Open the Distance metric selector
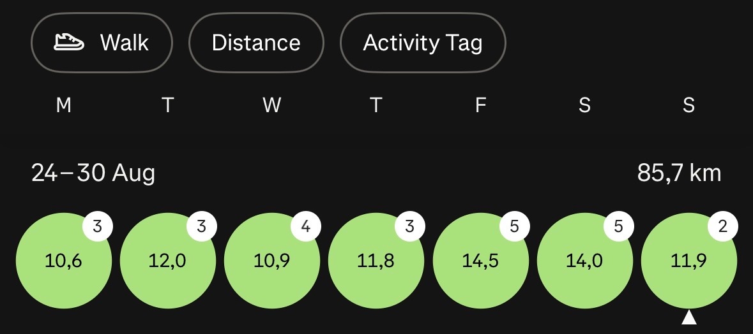This screenshot has width=753, height=334. (257, 43)
